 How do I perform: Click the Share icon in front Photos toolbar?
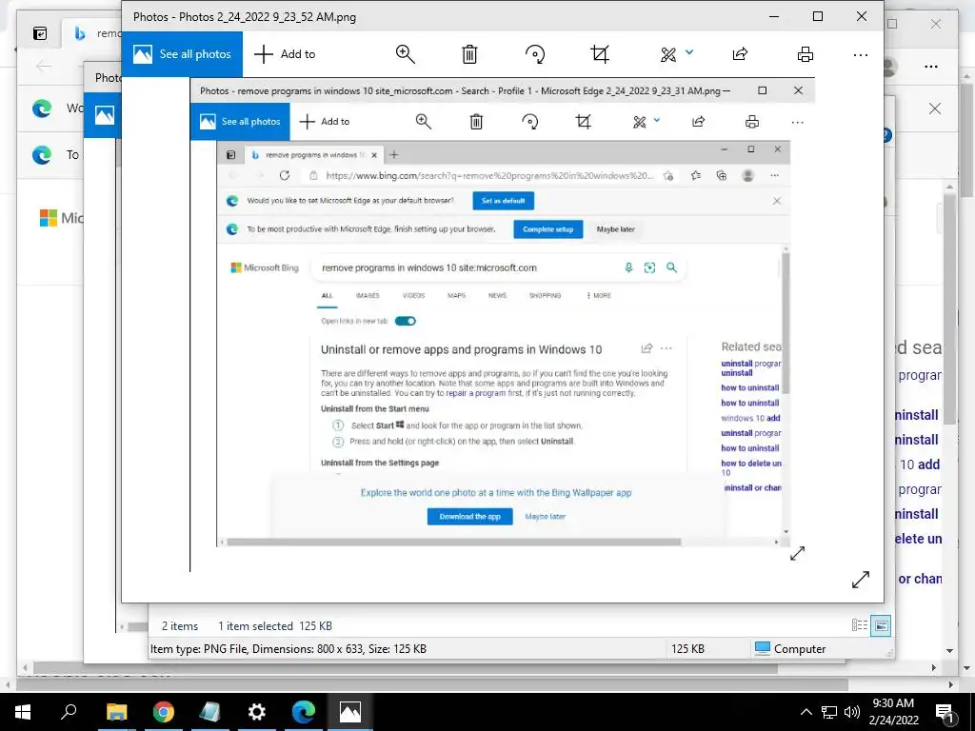[x=740, y=54]
